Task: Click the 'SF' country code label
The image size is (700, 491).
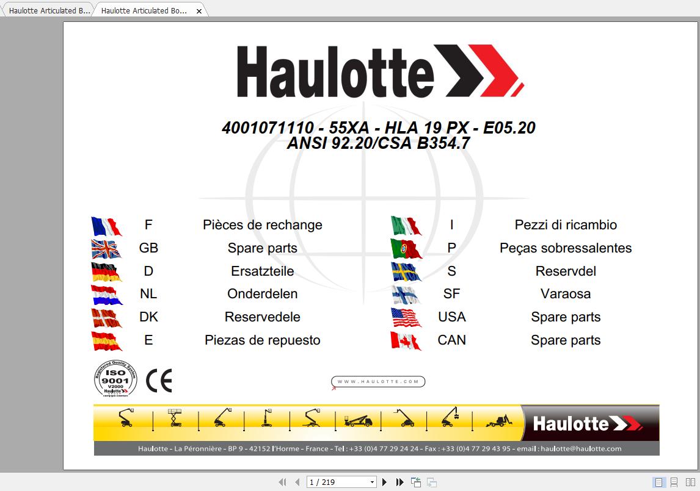Action: pyautogui.click(x=451, y=294)
